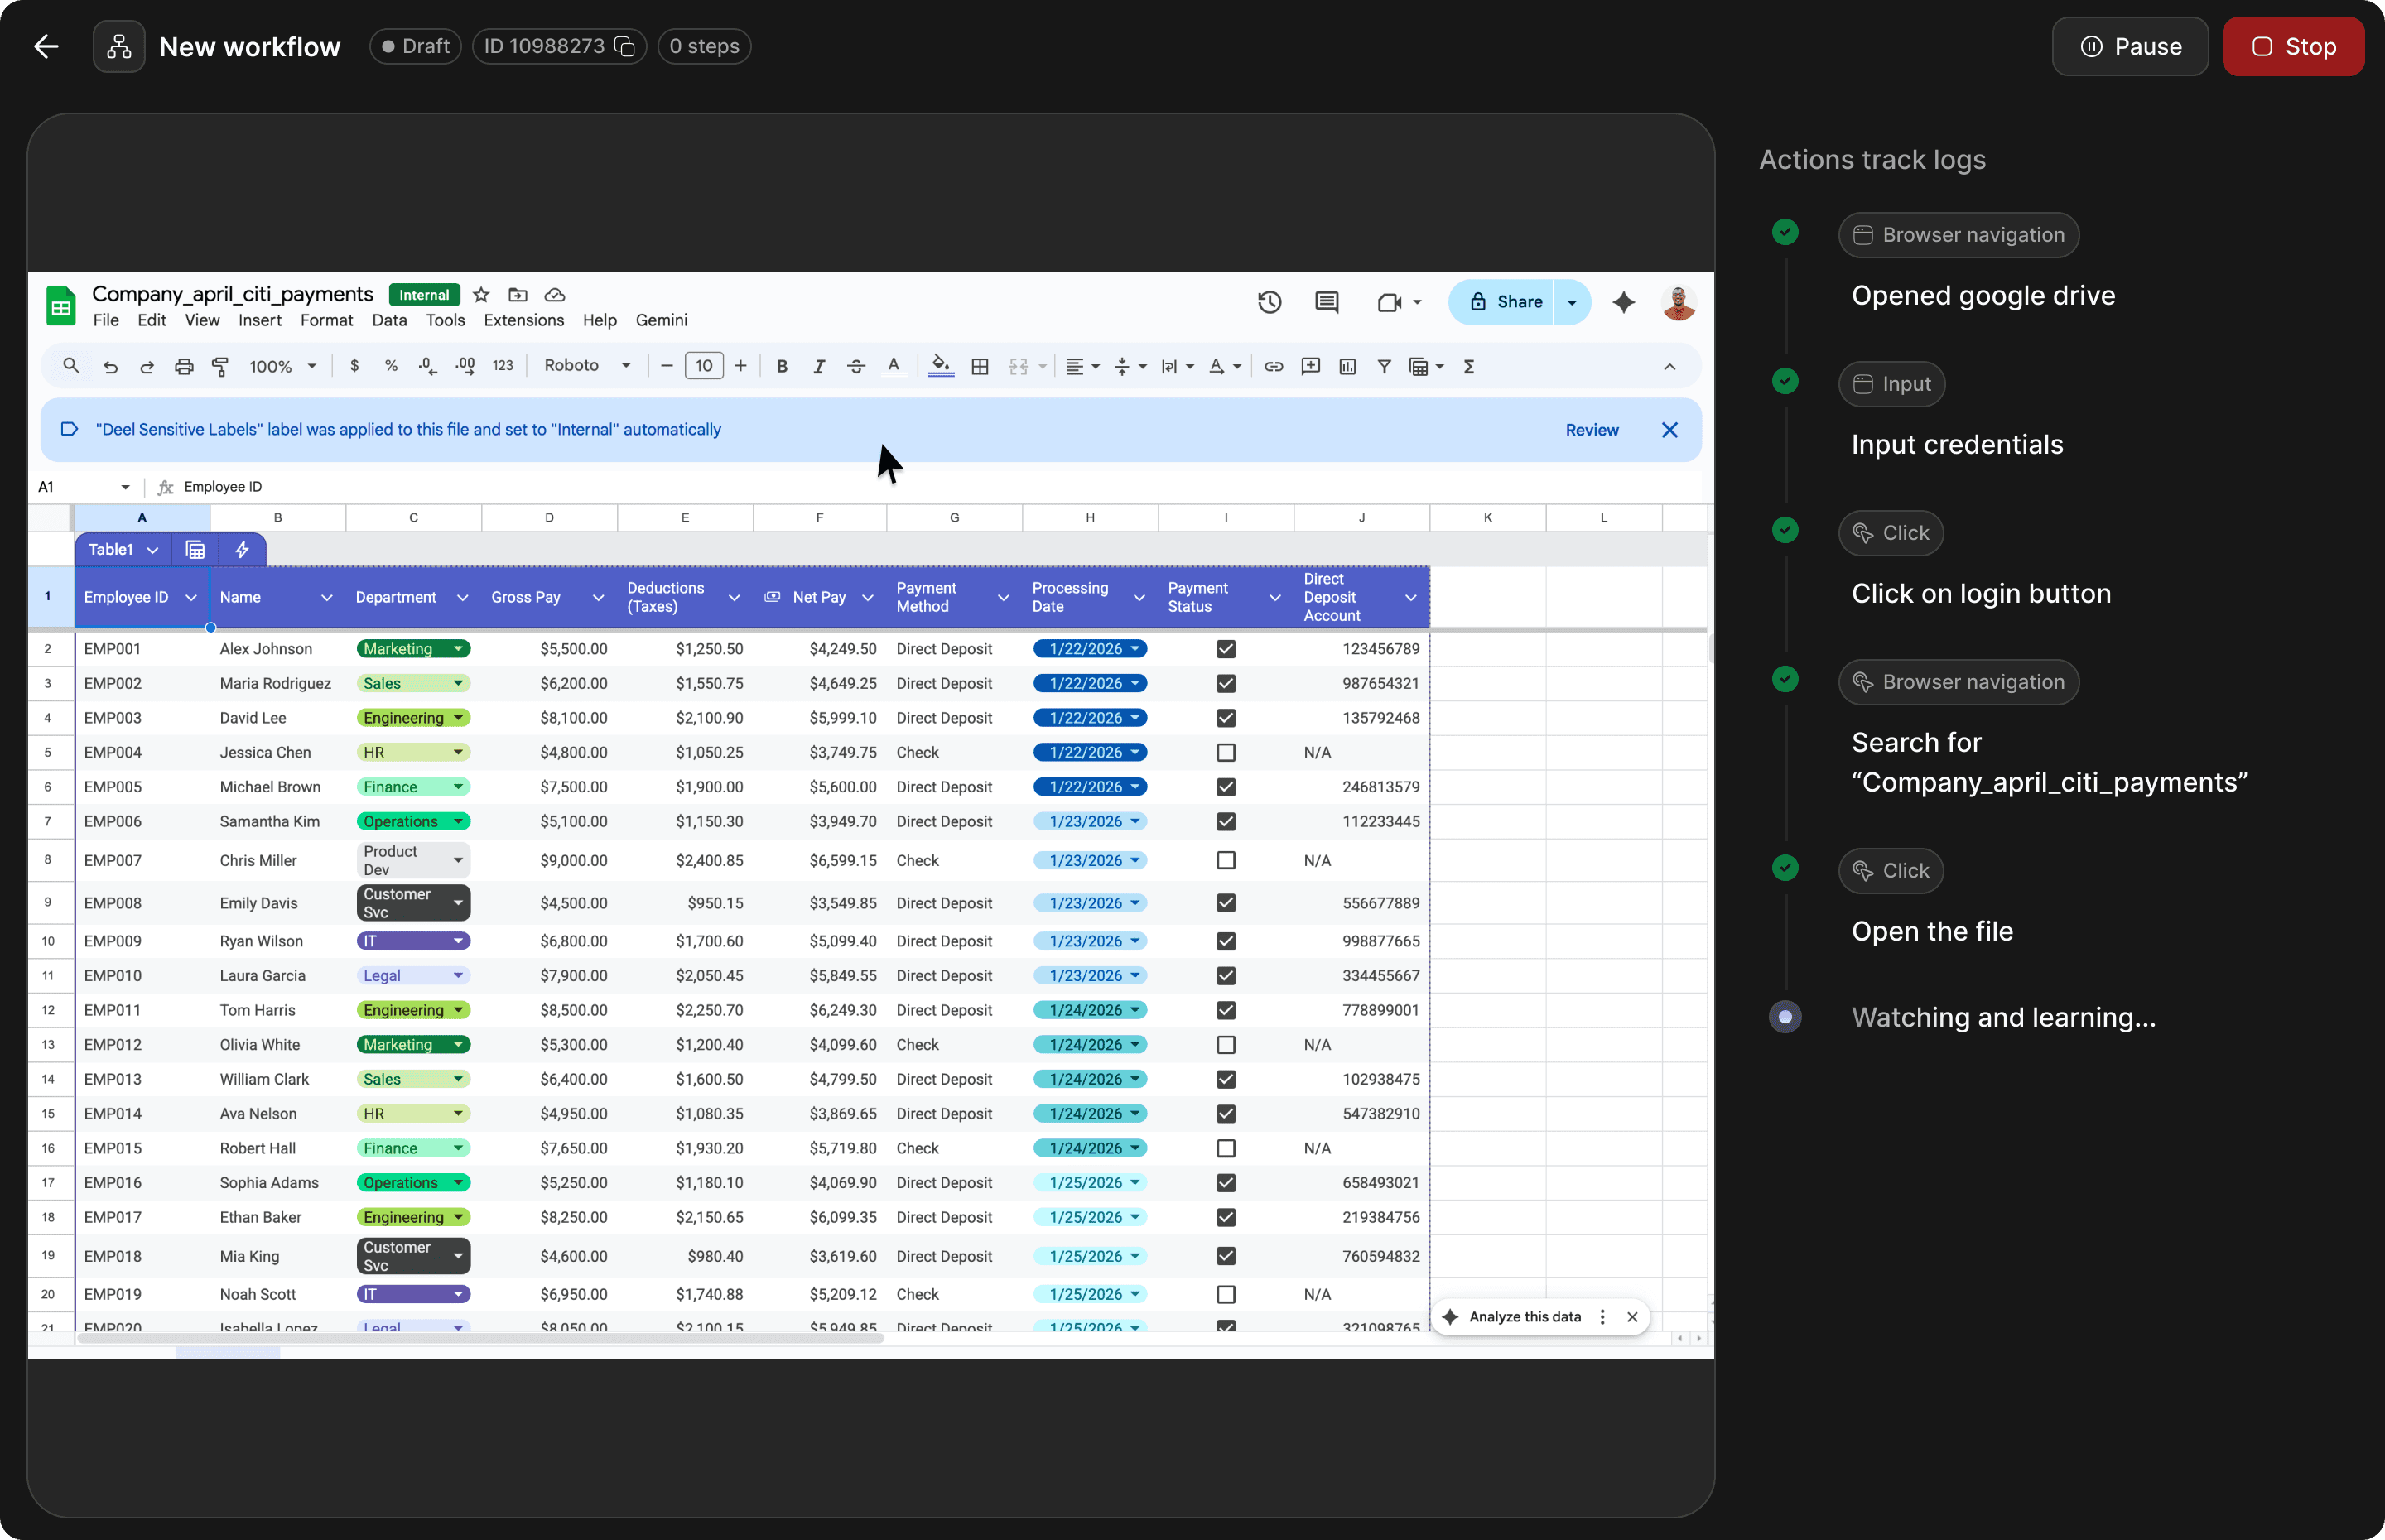Click the borders toolbar icon

tap(980, 367)
